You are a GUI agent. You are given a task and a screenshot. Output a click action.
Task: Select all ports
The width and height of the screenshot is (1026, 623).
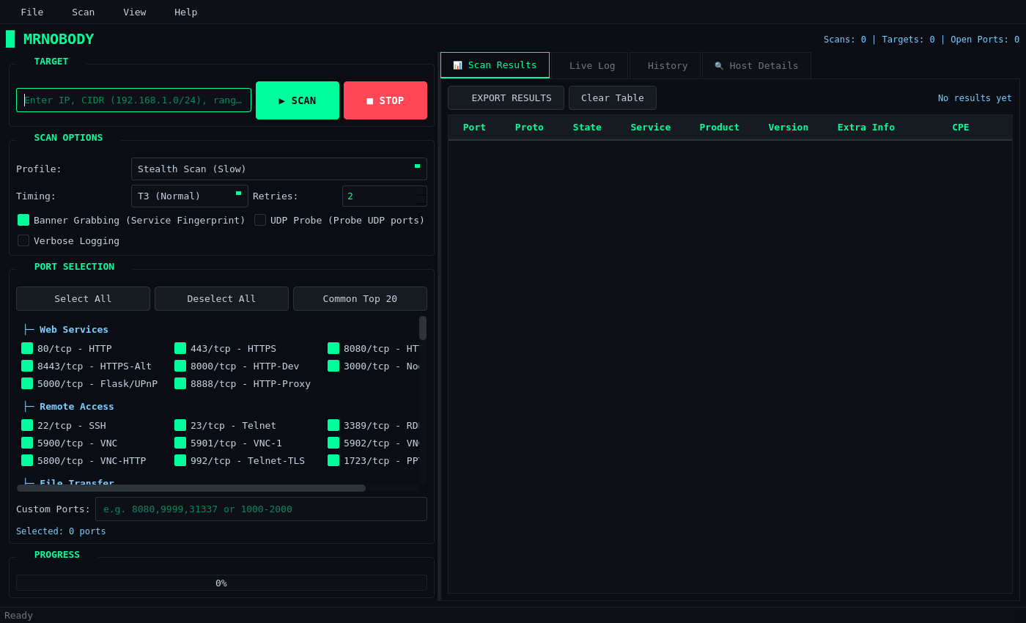tap(83, 298)
